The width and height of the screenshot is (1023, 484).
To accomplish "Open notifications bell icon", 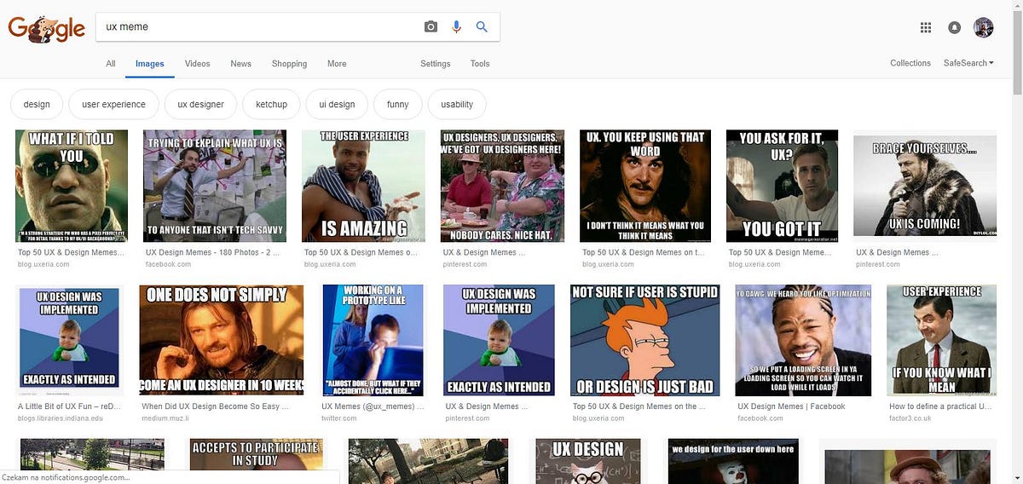I will click(954, 27).
